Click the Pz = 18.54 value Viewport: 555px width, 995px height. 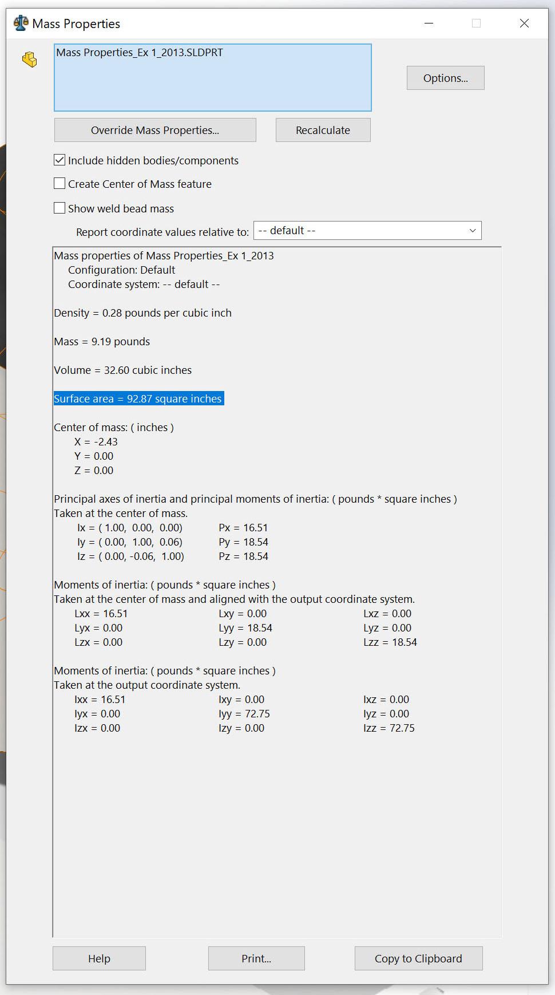[243, 556]
